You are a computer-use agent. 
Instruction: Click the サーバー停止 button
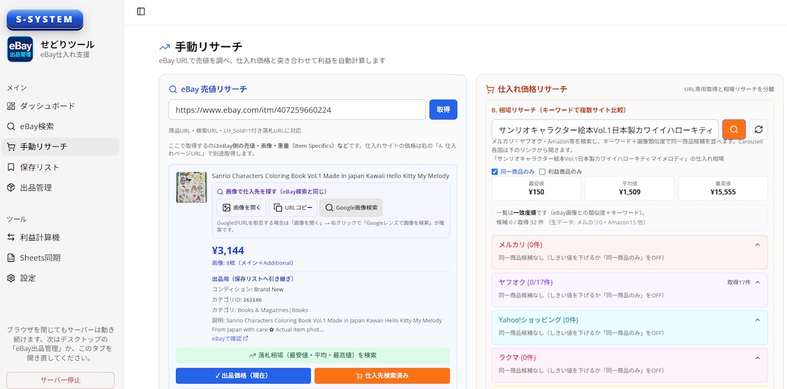click(x=61, y=380)
